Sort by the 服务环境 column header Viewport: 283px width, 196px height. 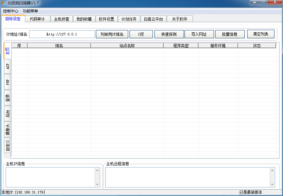(x=218, y=46)
